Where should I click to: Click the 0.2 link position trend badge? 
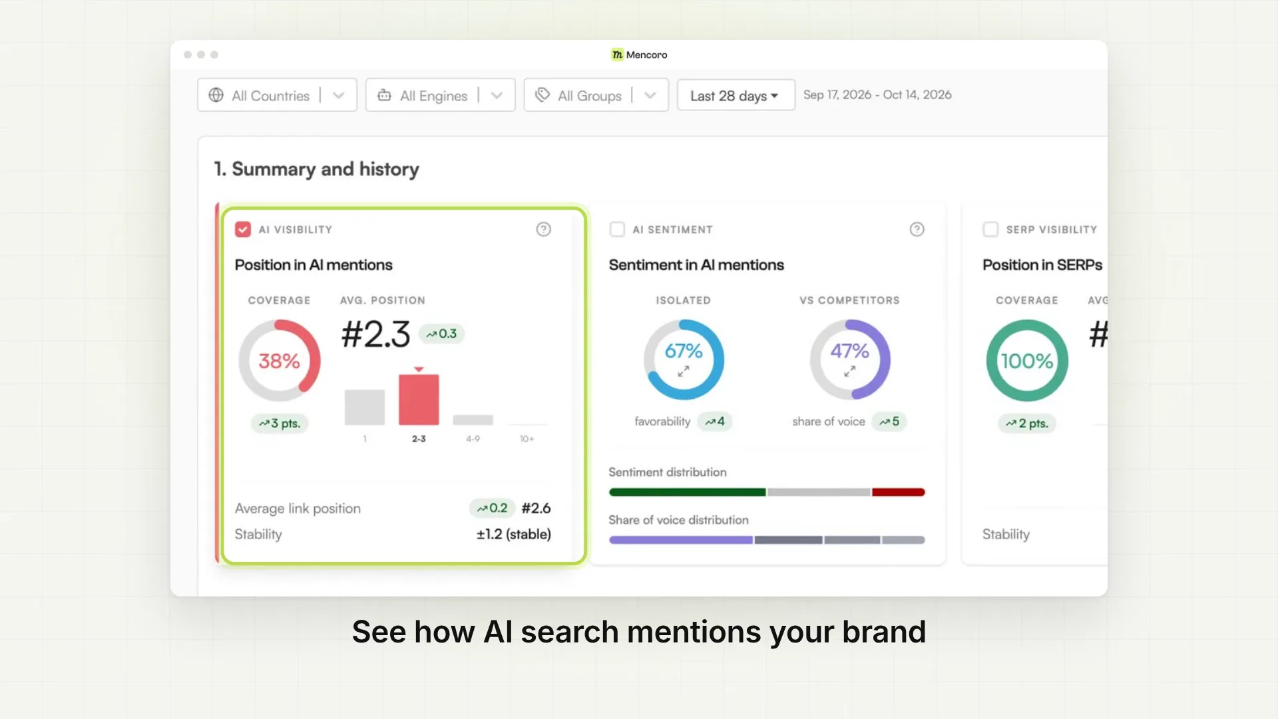tap(492, 508)
